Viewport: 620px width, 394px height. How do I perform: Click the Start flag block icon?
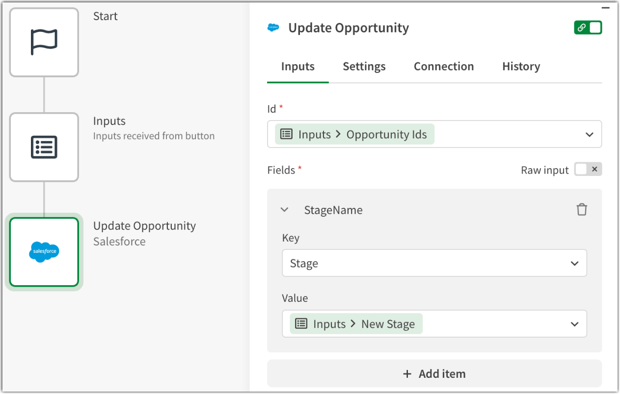[x=44, y=42]
